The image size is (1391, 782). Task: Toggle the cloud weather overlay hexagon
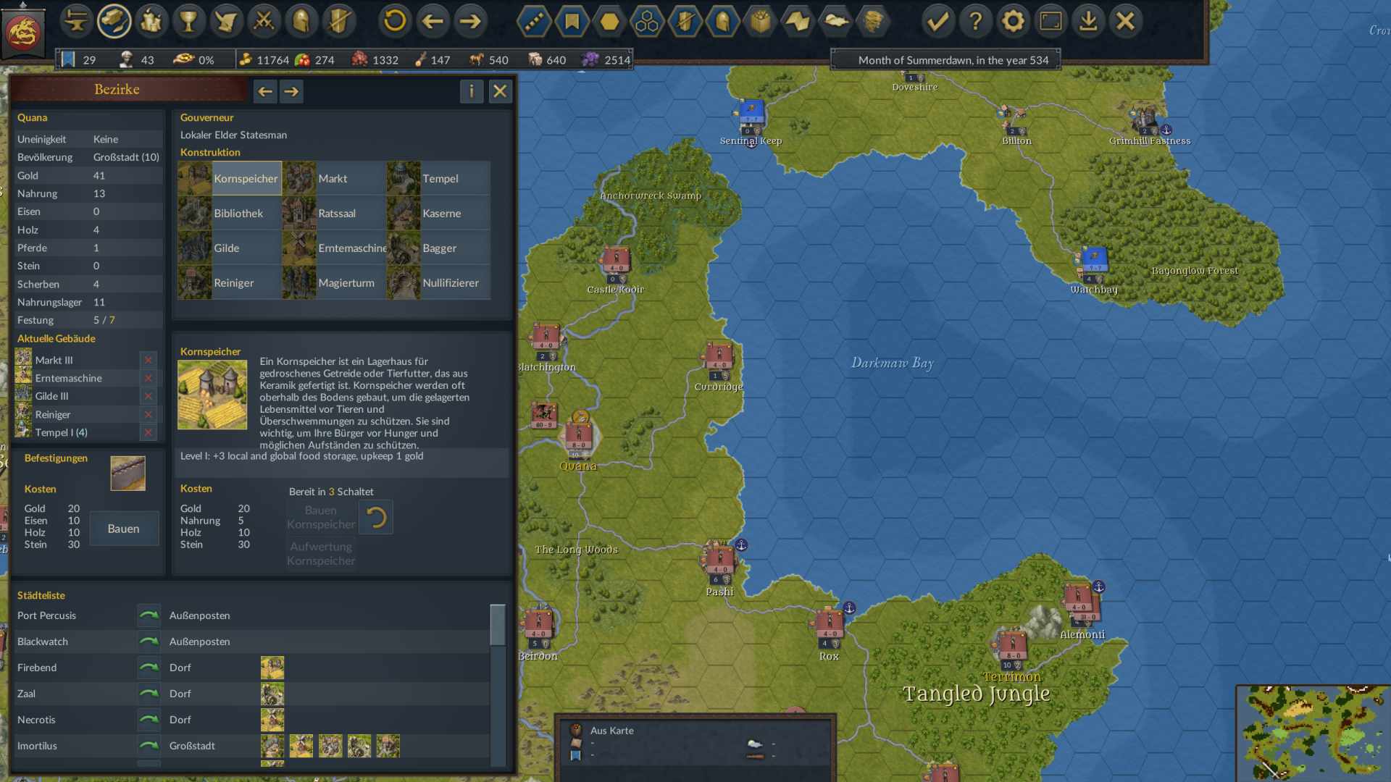[x=835, y=21]
